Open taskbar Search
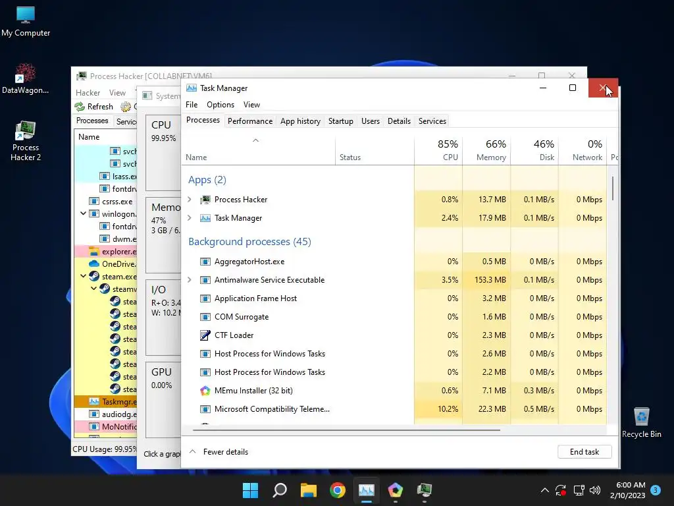674x506 pixels. (x=280, y=490)
